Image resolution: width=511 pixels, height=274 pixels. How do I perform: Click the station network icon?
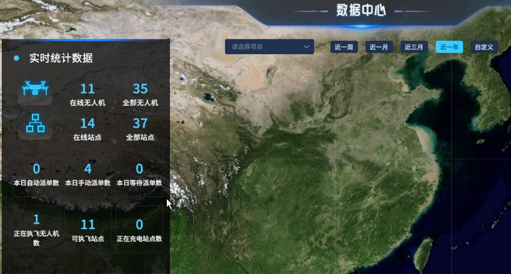click(x=35, y=124)
